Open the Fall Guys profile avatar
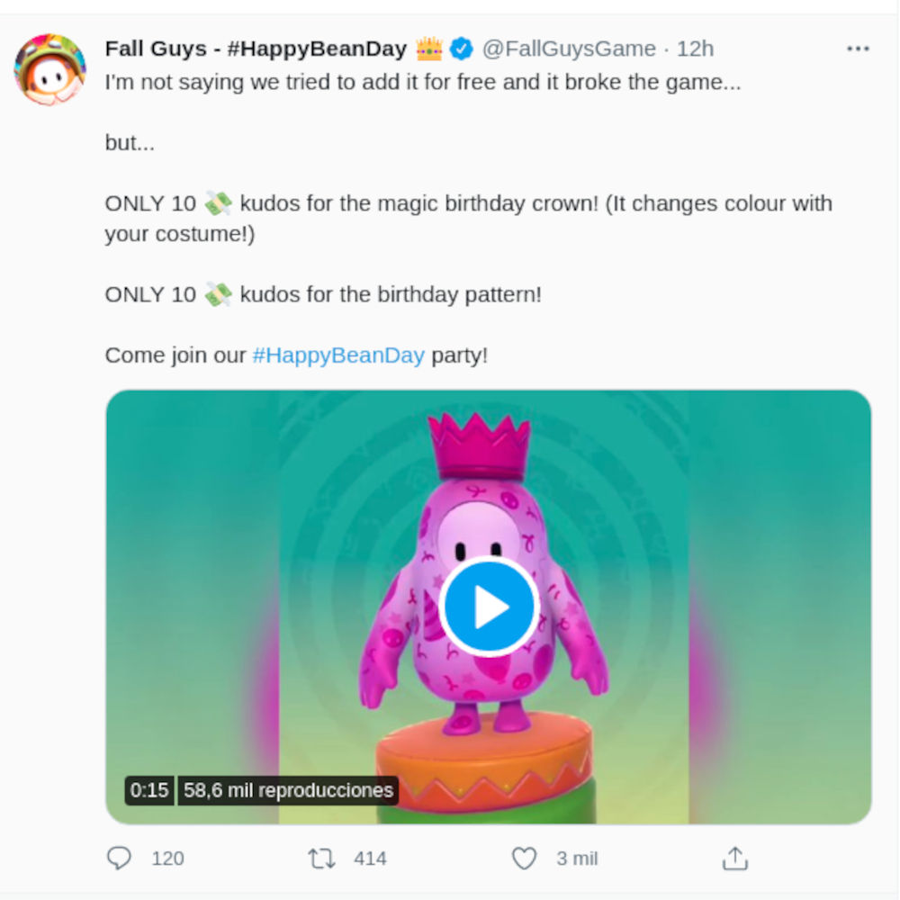Image resolution: width=900 pixels, height=900 pixels. coord(50,70)
